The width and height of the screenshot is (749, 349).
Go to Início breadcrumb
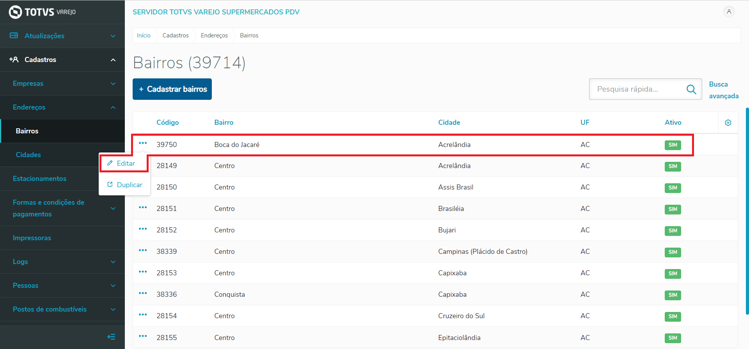pos(144,35)
